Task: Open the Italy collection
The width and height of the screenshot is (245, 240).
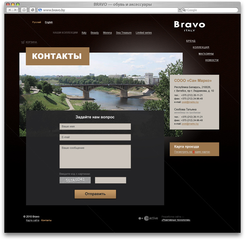Action: (84, 33)
